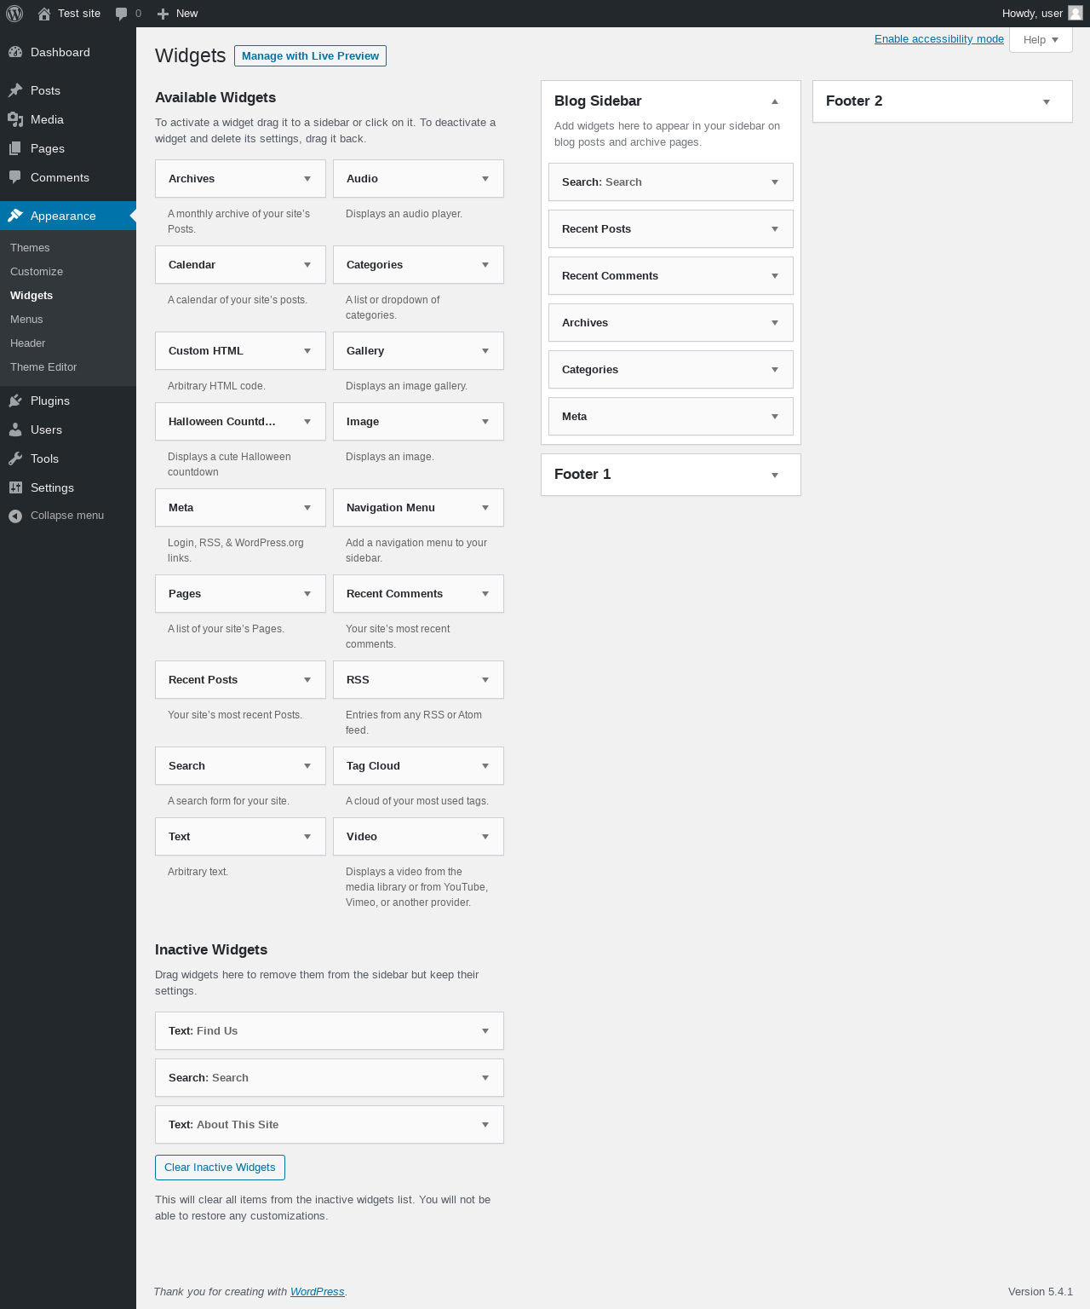Click the user avatar icon
This screenshot has width=1090, height=1309.
[1076, 13]
